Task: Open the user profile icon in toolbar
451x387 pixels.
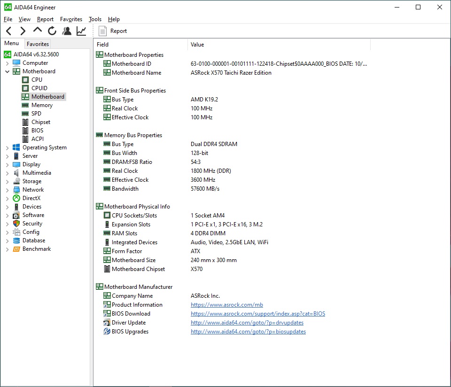Action: coord(67,31)
